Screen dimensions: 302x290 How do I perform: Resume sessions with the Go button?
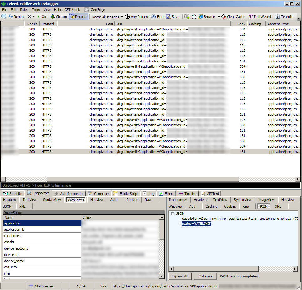click(41, 17)
